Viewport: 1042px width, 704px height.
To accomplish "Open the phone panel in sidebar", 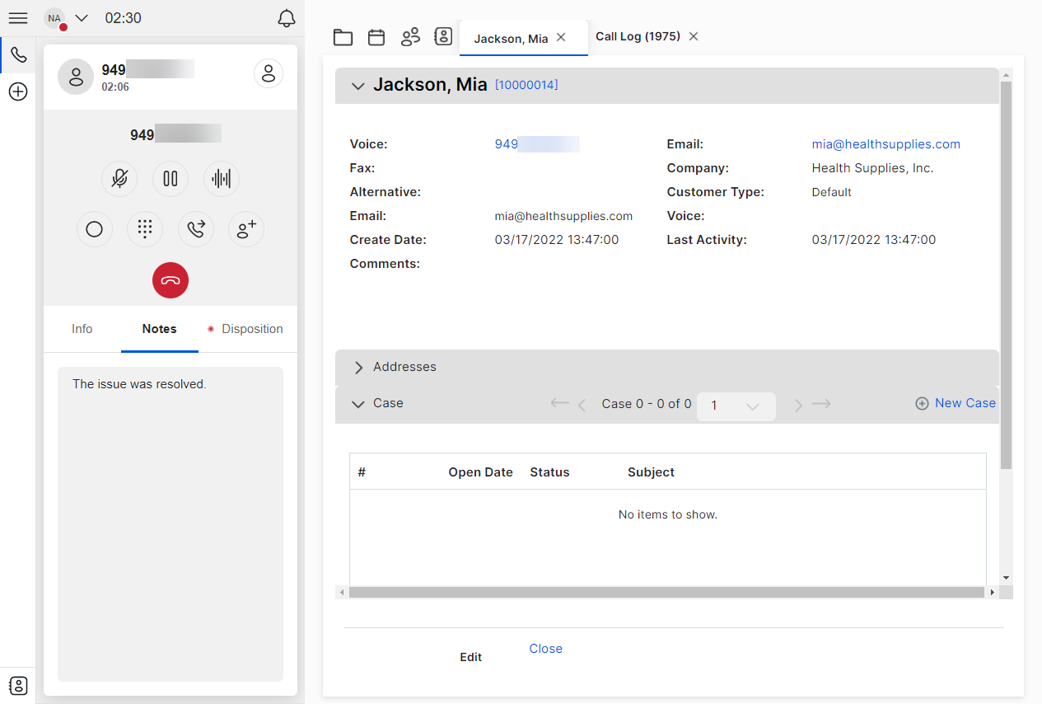I will (x=18, y=55).
